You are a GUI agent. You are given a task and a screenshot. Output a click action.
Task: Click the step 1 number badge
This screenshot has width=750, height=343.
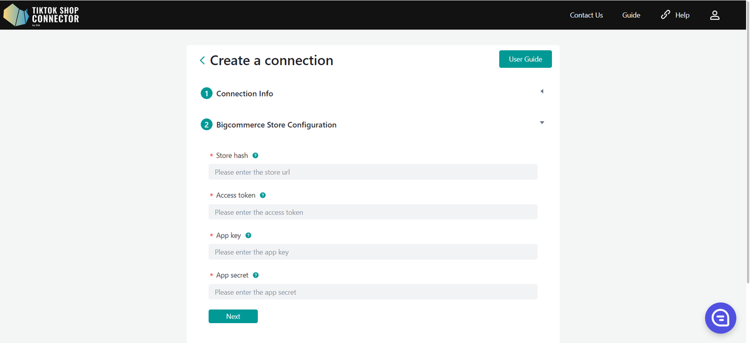pyautogui.click(x=206, y=94)
